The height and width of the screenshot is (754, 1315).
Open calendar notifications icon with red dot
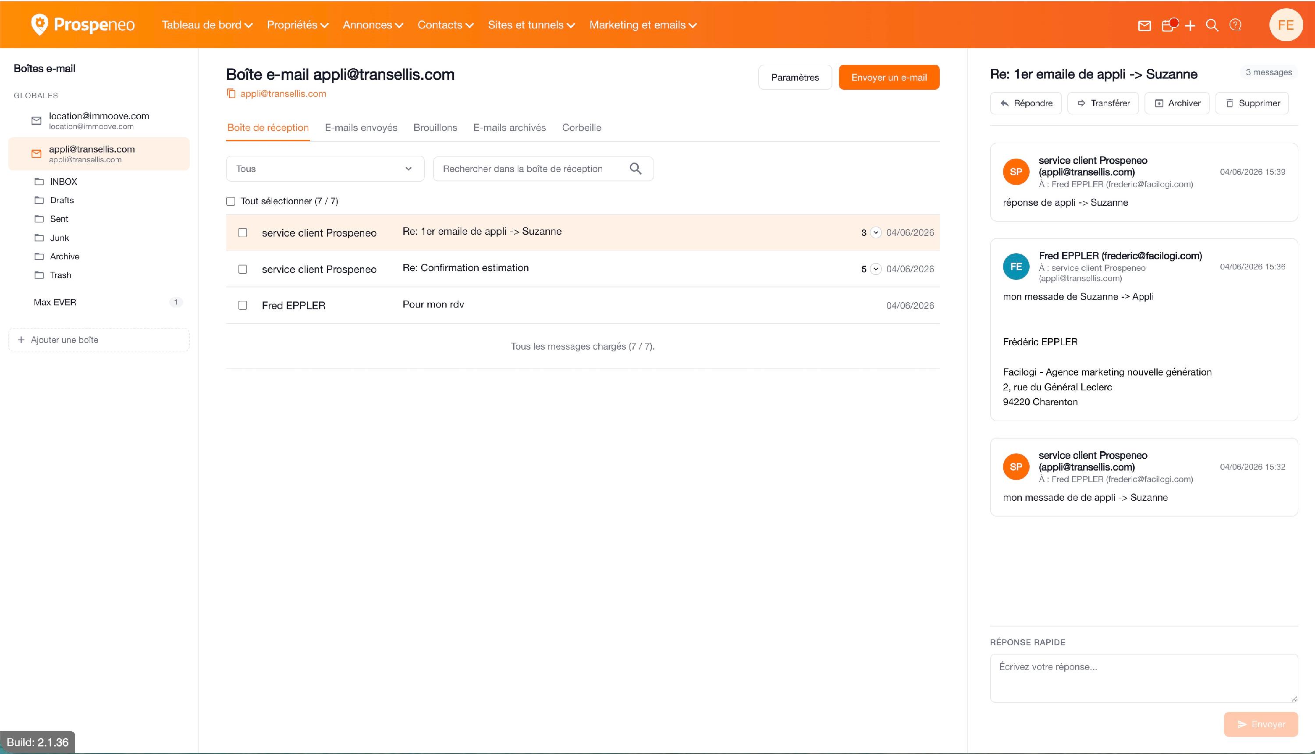point(1169,25)
